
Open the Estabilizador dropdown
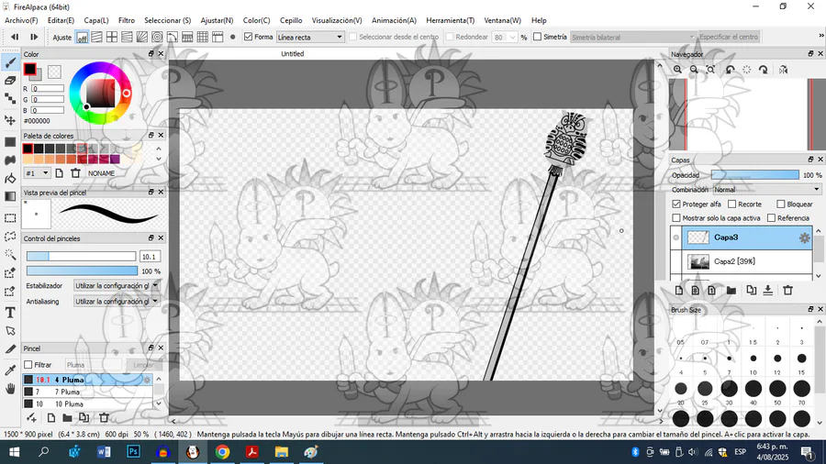click(x=117, y=286)
